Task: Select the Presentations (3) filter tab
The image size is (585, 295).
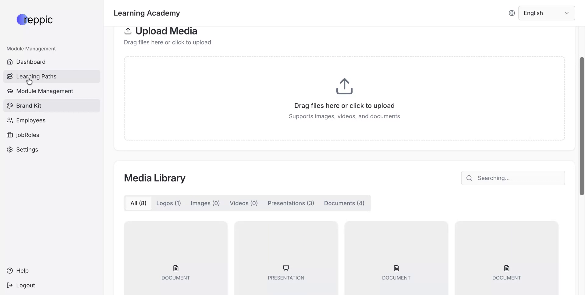Action: click(x=291, y=203)
